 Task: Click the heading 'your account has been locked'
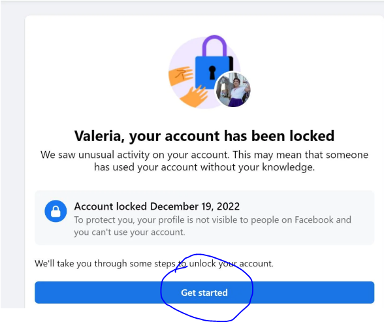pyautogui.click(x=231, y=136)
